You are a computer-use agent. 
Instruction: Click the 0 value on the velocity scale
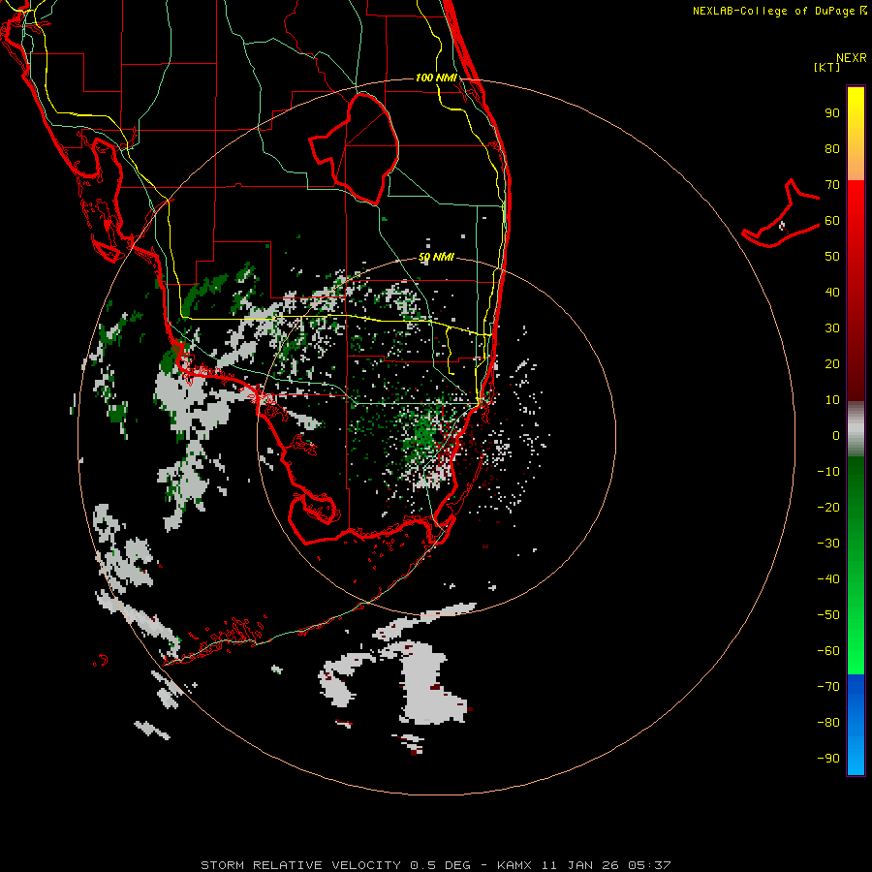point(836,436)
